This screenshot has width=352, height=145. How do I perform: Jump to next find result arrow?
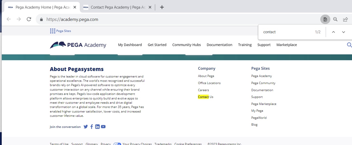[343, 32]
